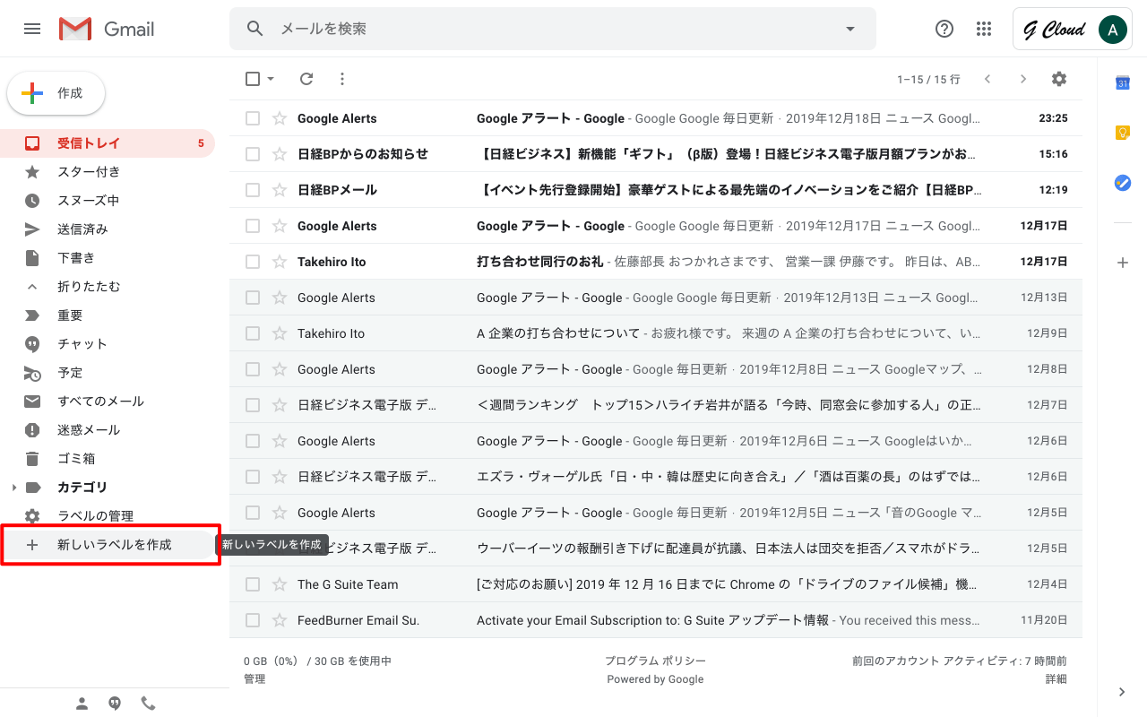
Task: Open phone call icon at bottom
Action: [148, 704]
